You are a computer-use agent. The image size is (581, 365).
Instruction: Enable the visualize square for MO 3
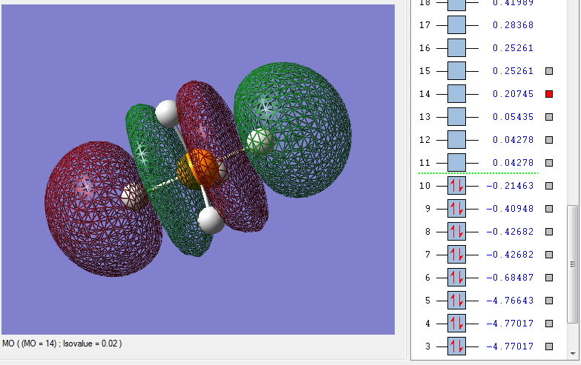point(549,346)
